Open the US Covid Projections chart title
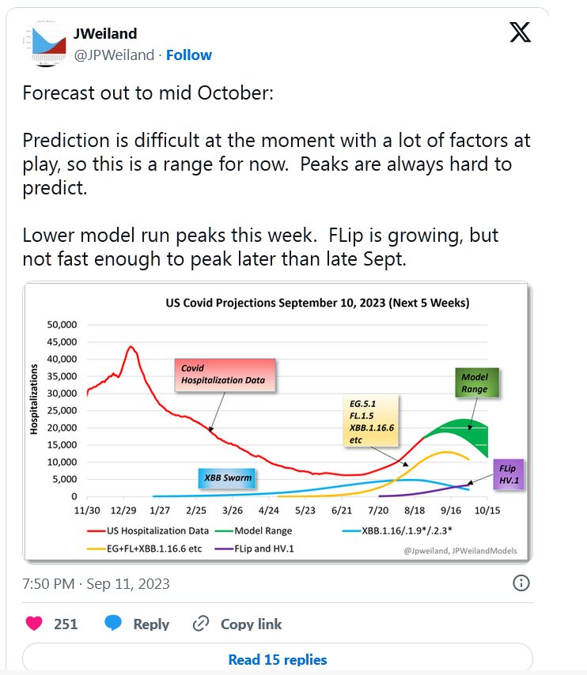Image resolution: width=587 pixels, height=675 pixels. 316,302
